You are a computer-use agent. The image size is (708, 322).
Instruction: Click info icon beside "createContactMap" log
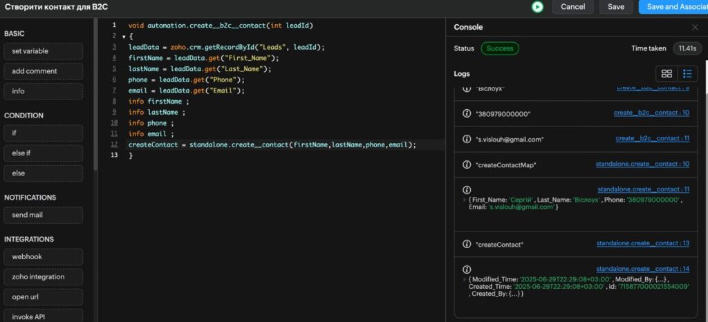coord(467,165)
